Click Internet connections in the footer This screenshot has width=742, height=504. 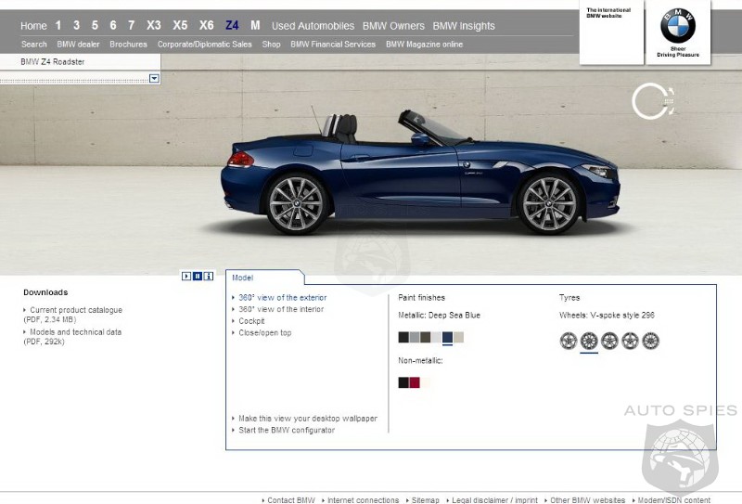click(363, 499)
